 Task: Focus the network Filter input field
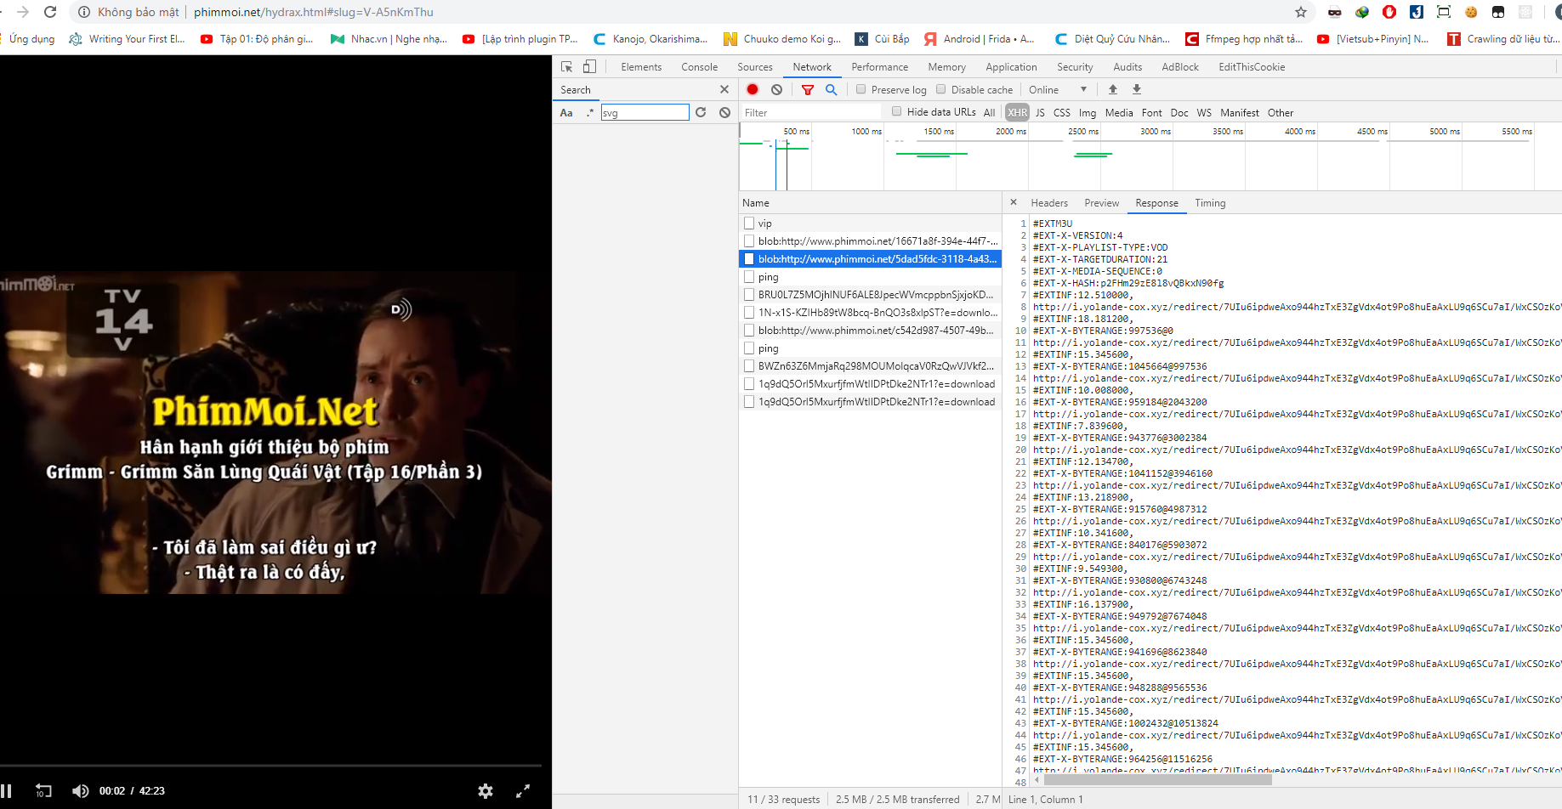pyautogui.click(x=811, y=112)
